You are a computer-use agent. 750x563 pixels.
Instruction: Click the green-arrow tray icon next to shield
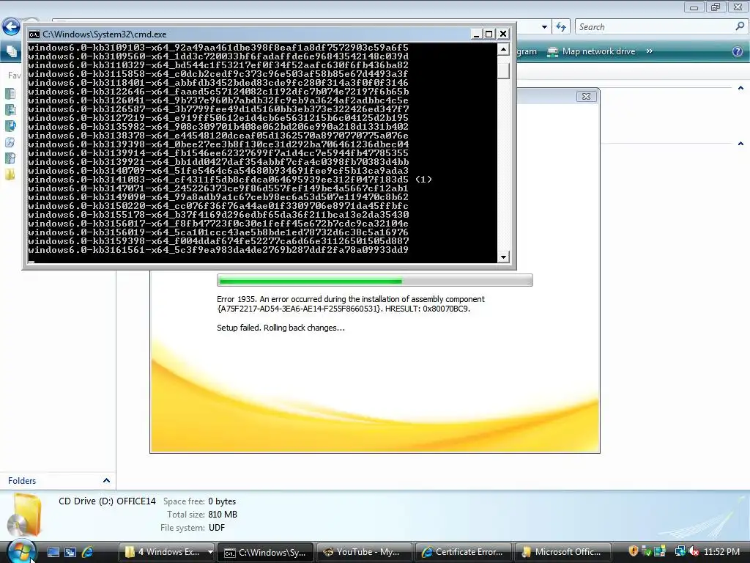point(646,551)
